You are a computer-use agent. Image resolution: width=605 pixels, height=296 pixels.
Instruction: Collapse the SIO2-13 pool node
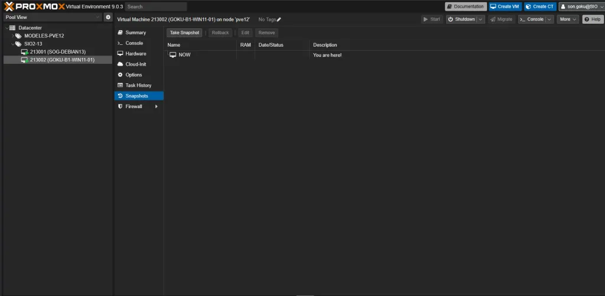(x=12, y=44)
